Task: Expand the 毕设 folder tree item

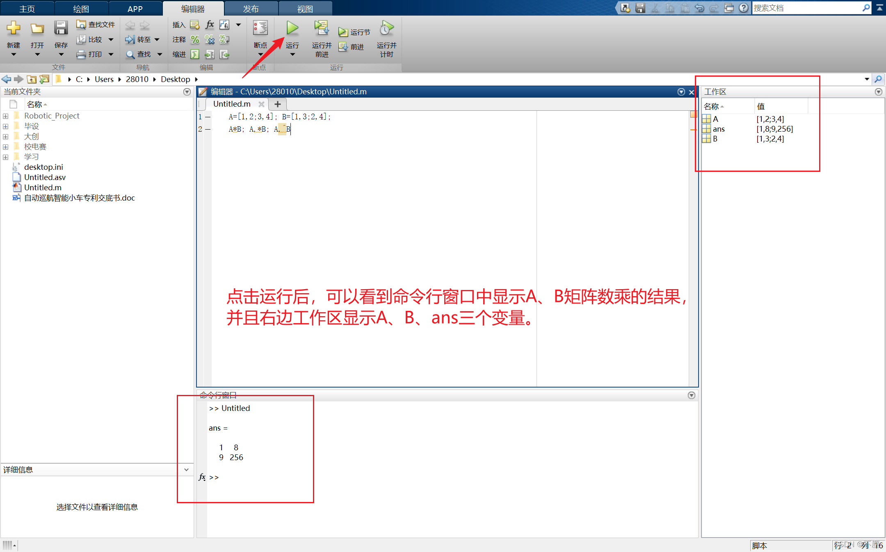Action: 6,126
